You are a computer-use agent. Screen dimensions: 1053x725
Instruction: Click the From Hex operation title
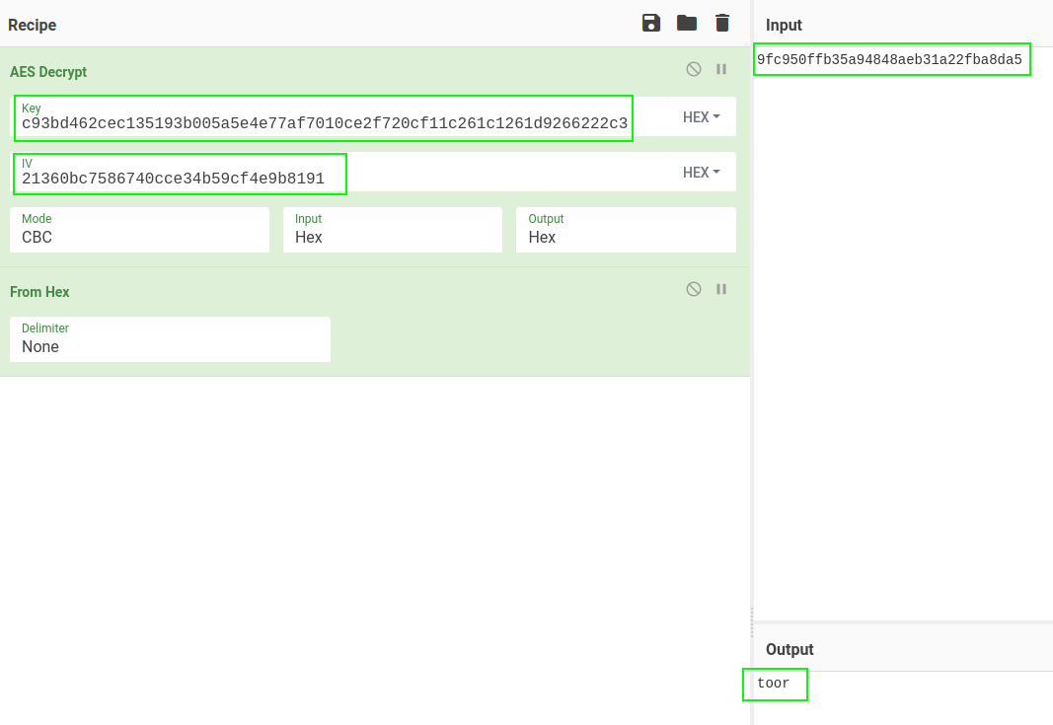tap(39, 292)
